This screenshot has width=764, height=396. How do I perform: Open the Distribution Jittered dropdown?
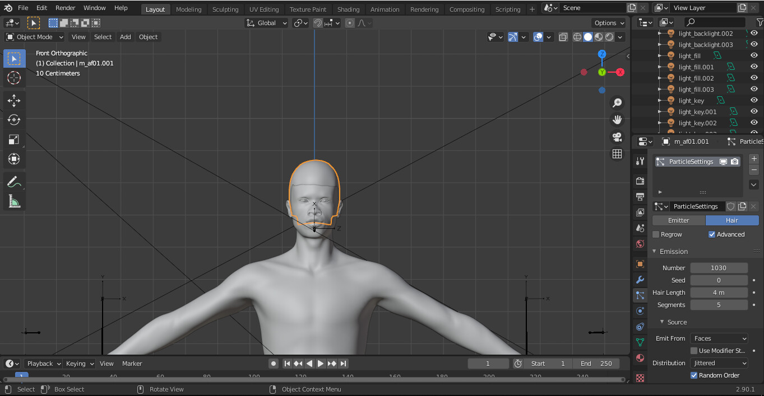tap(719, 363)
